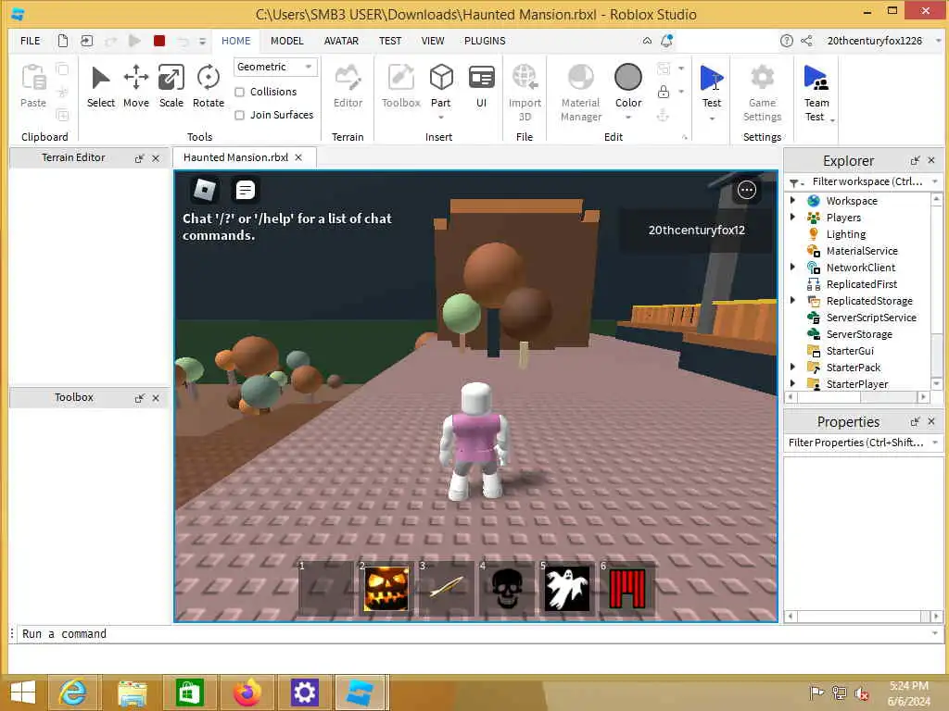Open the UI insert tool
Screen dimensions: 949x711
[x=481, y=86]
